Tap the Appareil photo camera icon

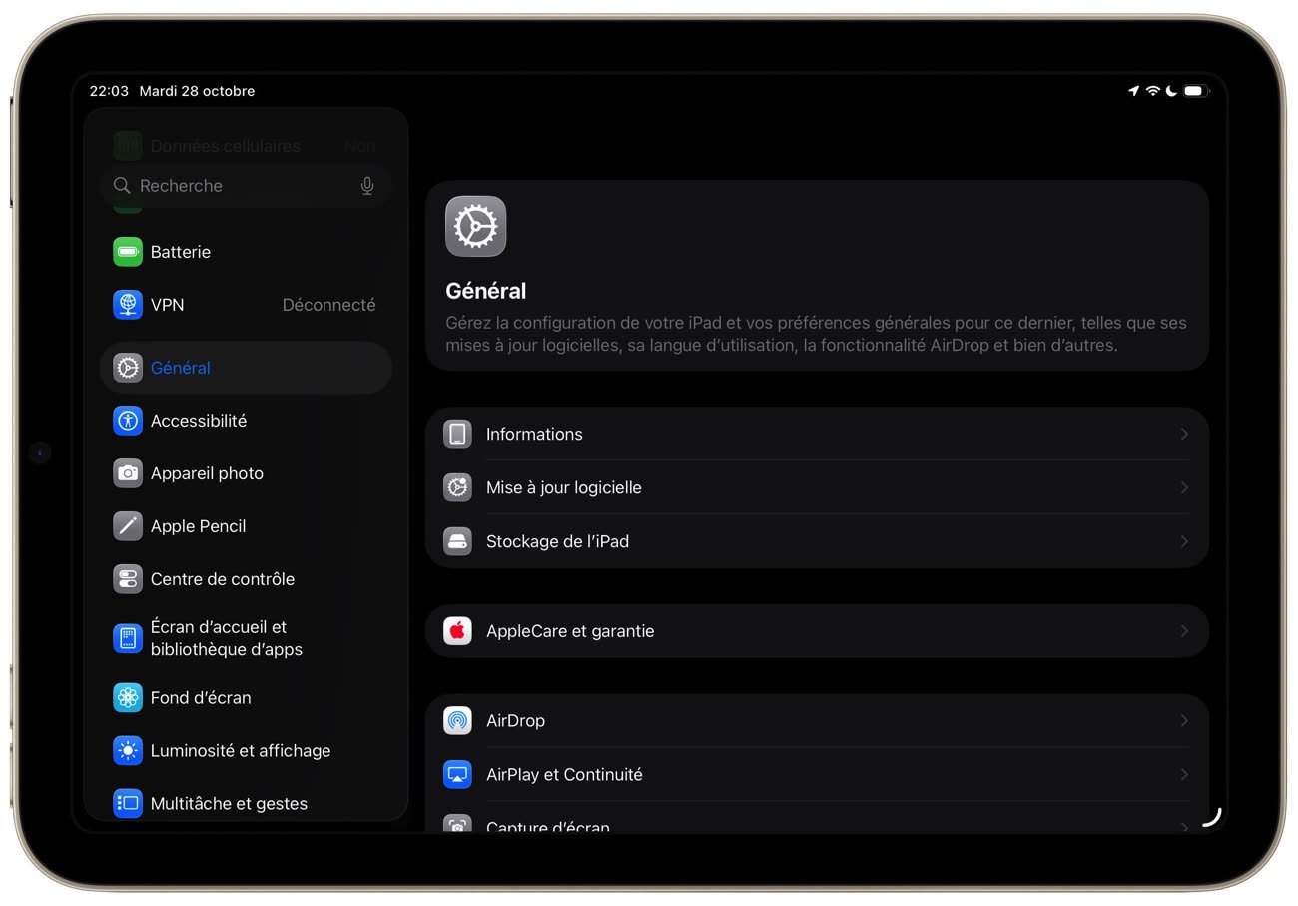[128, 473]
